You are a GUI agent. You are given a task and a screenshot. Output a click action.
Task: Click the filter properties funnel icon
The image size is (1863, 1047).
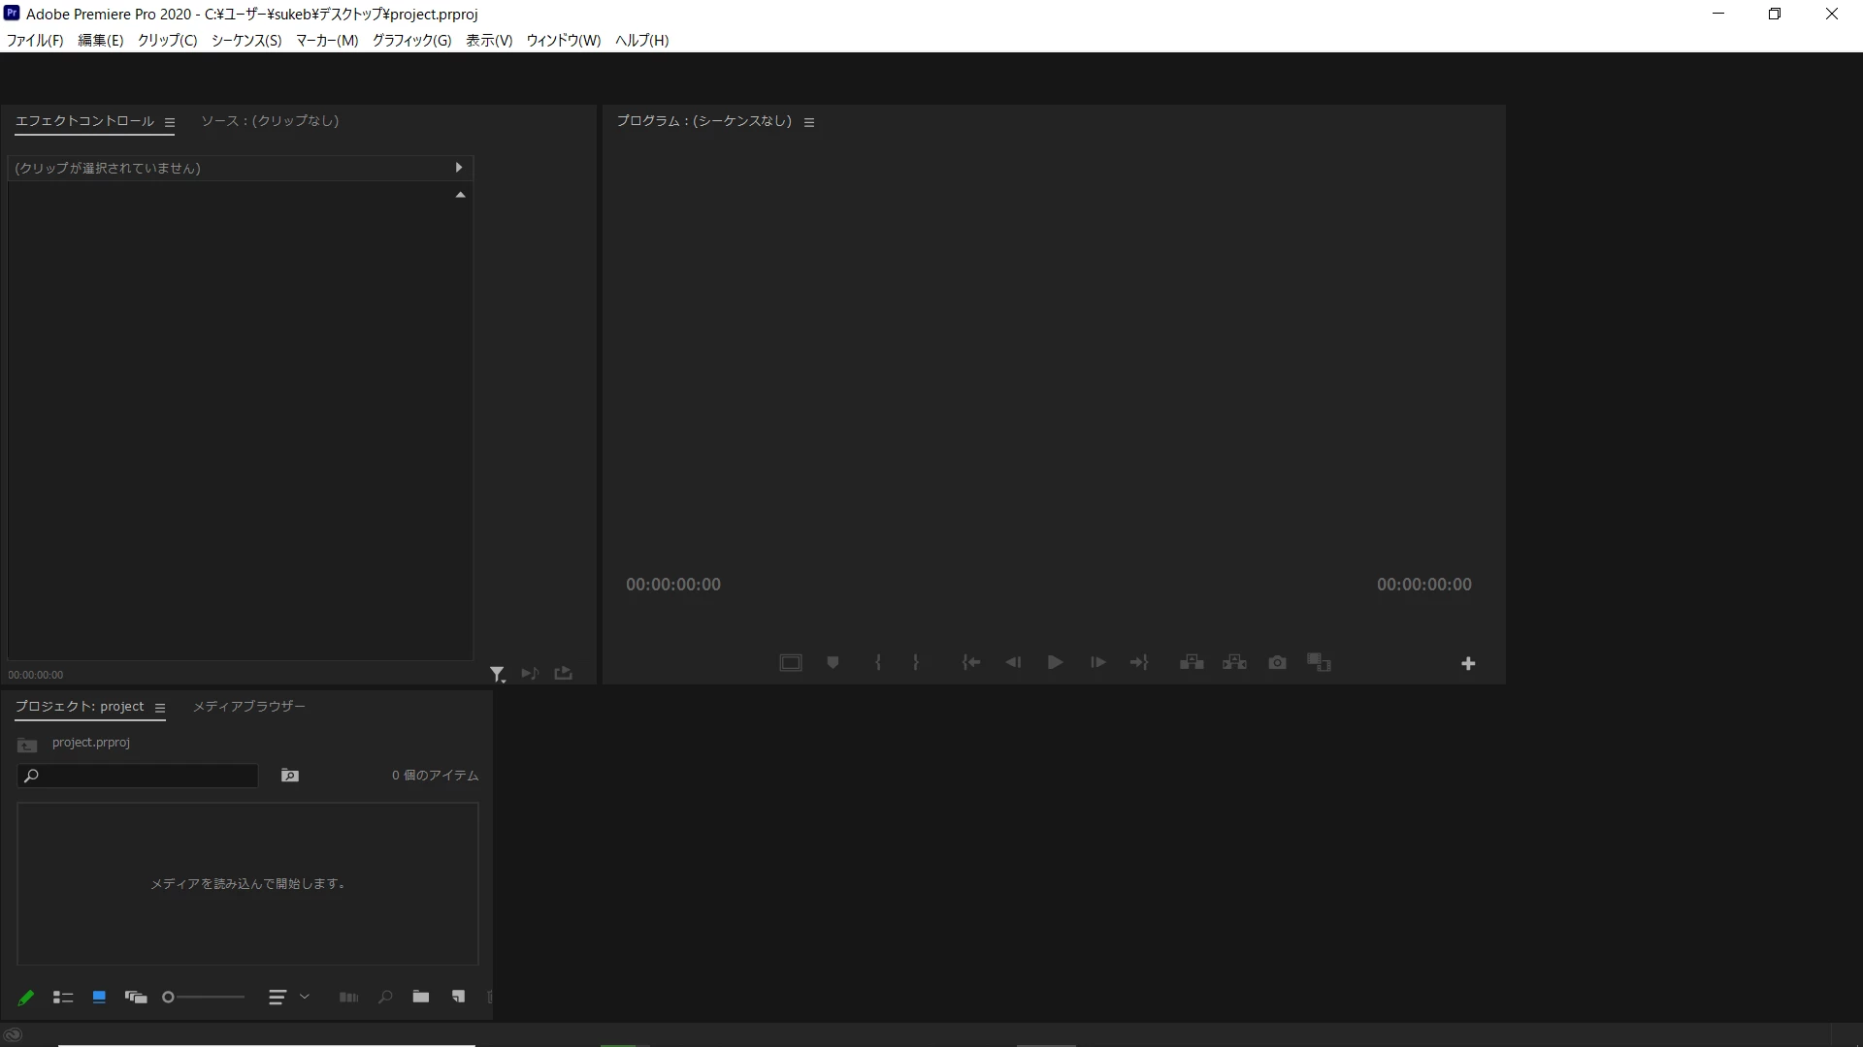coord(497,674)
